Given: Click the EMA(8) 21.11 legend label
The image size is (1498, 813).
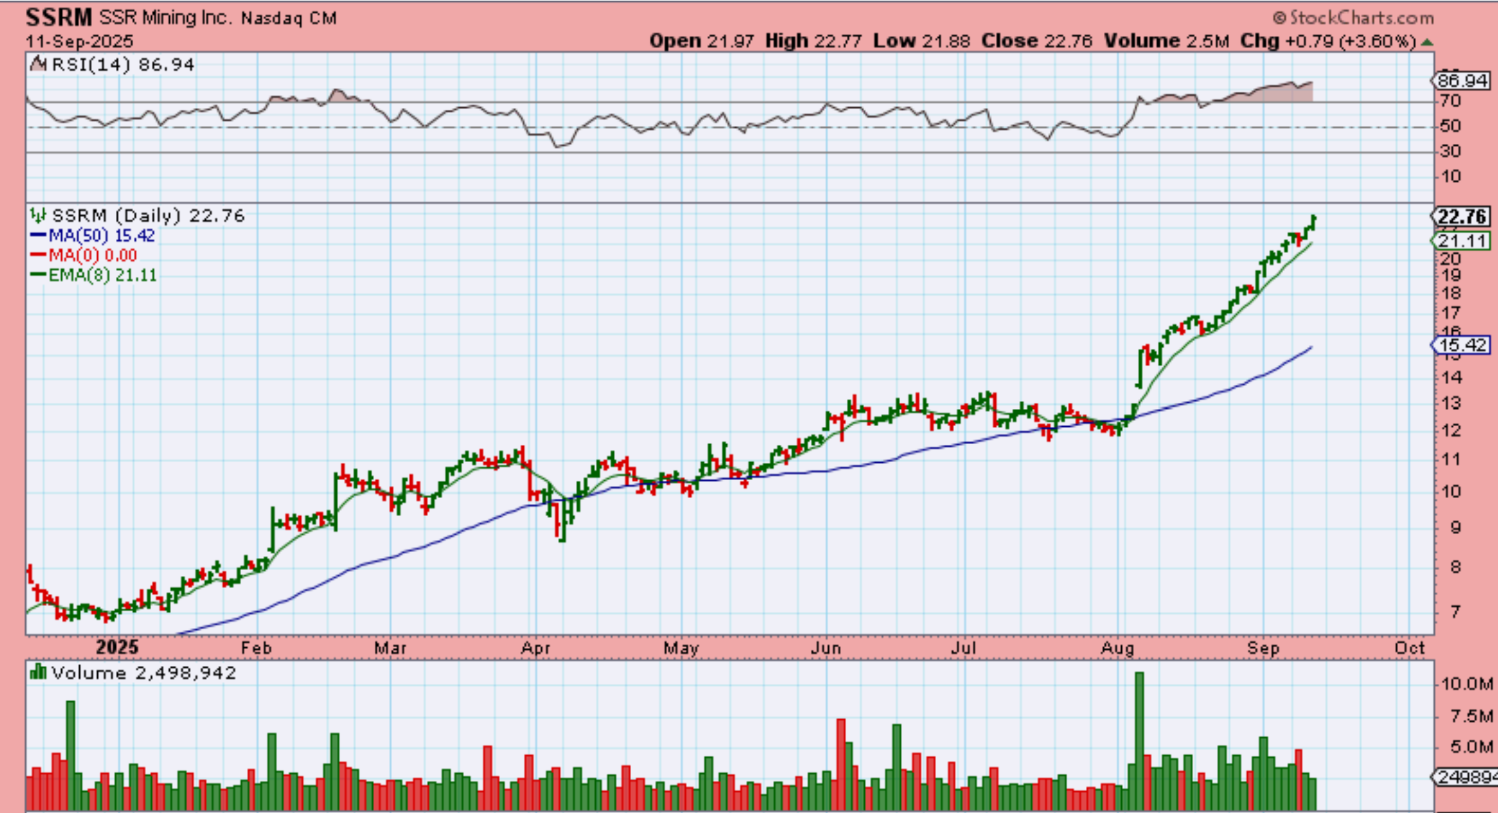Looking at the screenshot, I should point(103,275).
